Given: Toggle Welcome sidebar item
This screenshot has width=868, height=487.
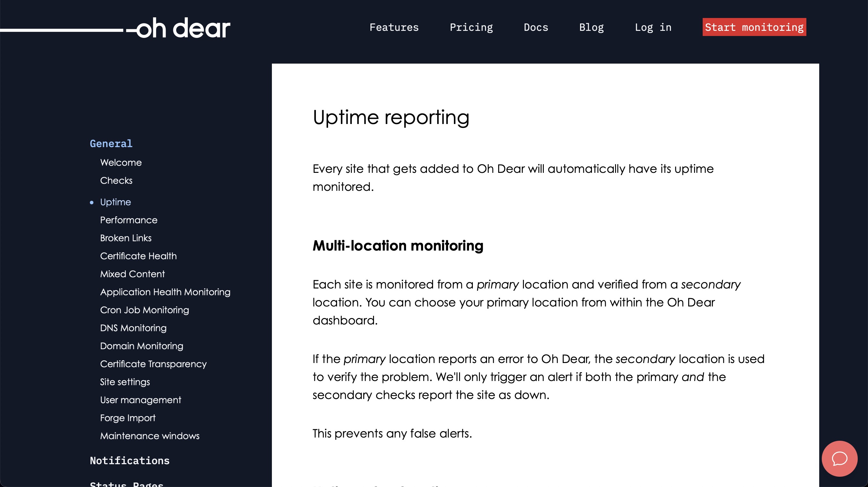Looking at the screenshot, I should click(x=122, y=163).
